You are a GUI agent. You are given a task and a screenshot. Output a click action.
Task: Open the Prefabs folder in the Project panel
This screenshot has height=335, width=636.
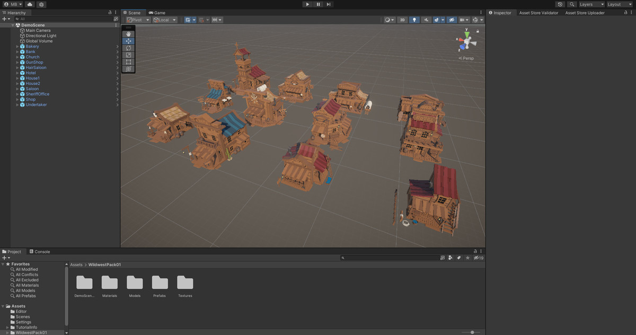tap(160, 284)
